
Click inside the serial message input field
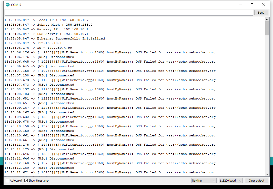(x=128, y=12)
